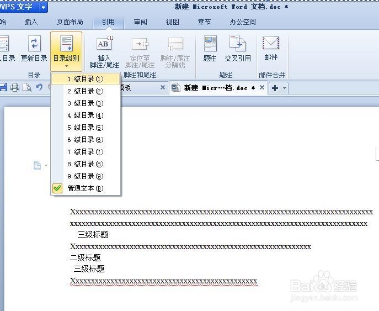This screenshot has width=379, height=311.
Task: Switch to the 页面布局 ribbon tab
Action: [70, 22]
